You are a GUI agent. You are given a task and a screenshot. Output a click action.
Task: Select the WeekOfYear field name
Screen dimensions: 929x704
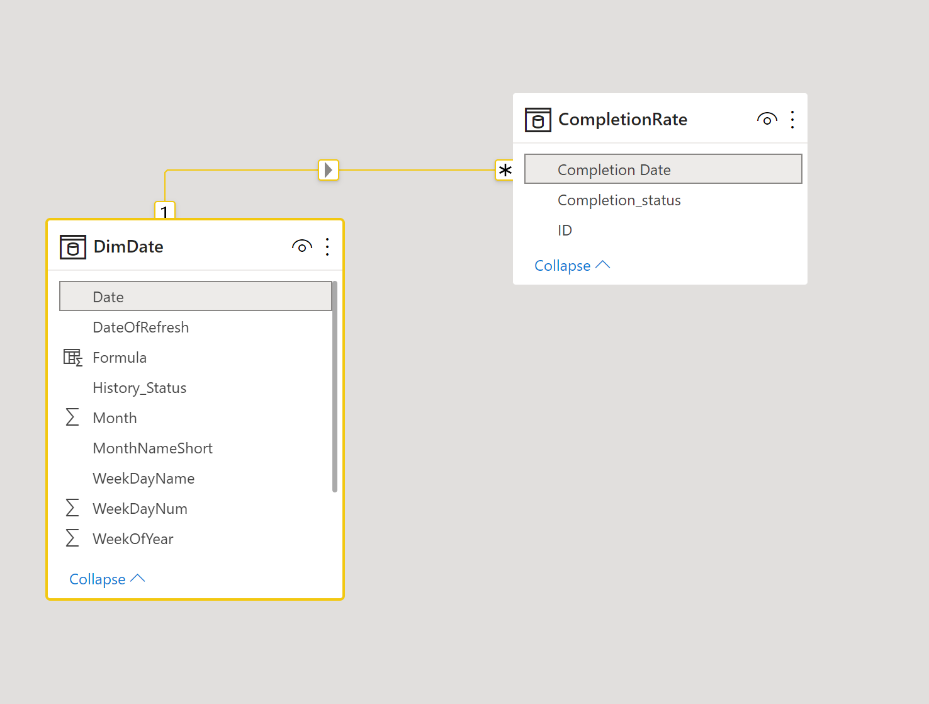133,539
